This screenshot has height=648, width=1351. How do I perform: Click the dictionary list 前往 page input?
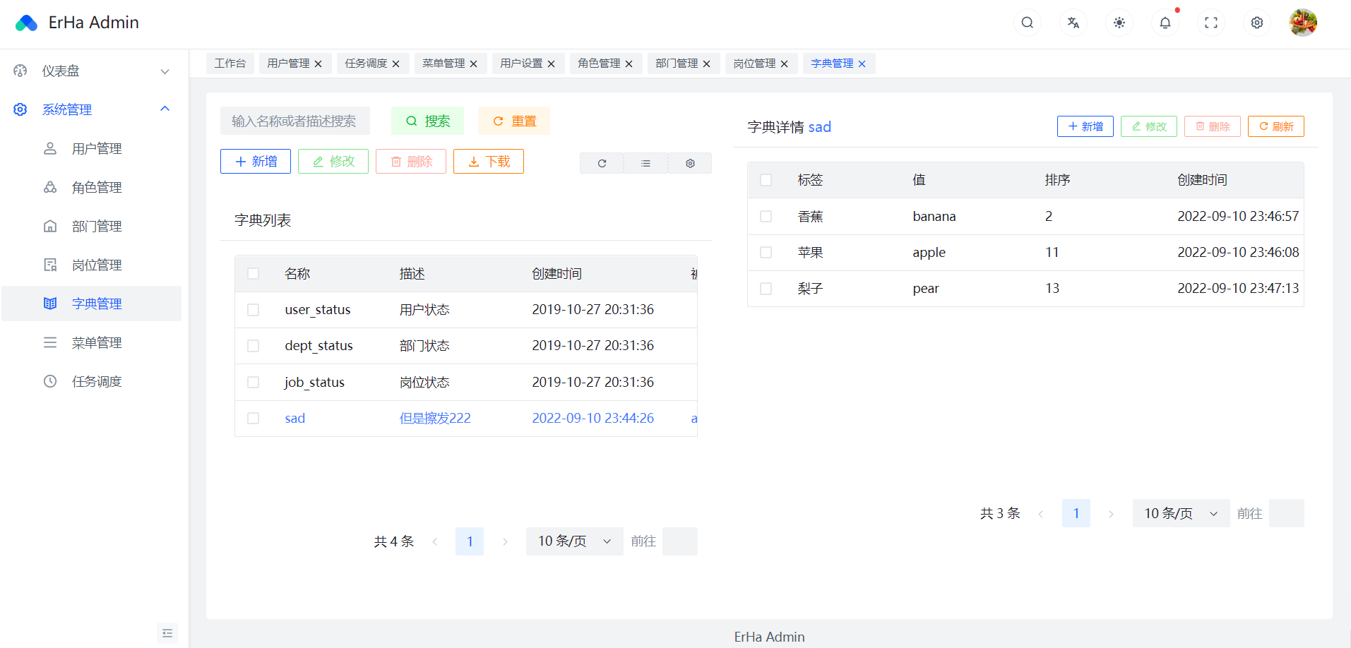tap(680, 541)
